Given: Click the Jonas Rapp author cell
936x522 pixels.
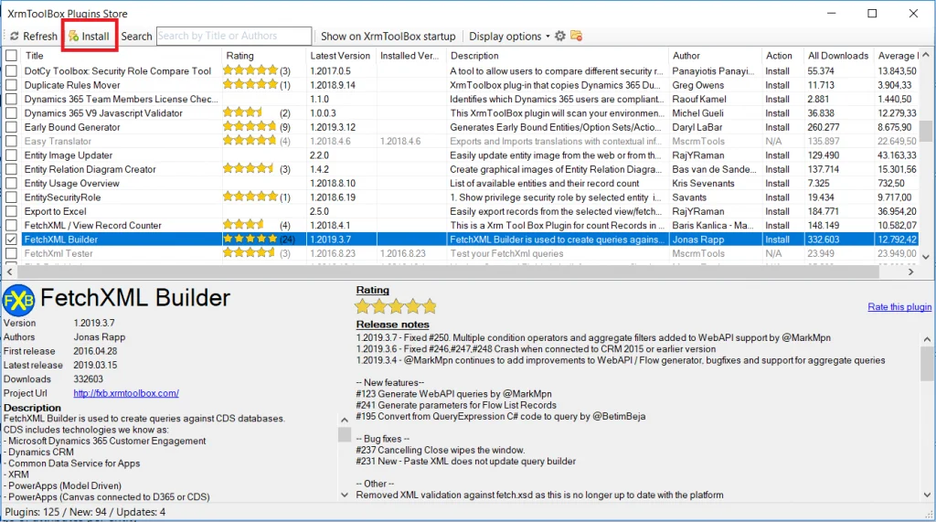Looking at the screenshot, I should (x=697, y=239).
